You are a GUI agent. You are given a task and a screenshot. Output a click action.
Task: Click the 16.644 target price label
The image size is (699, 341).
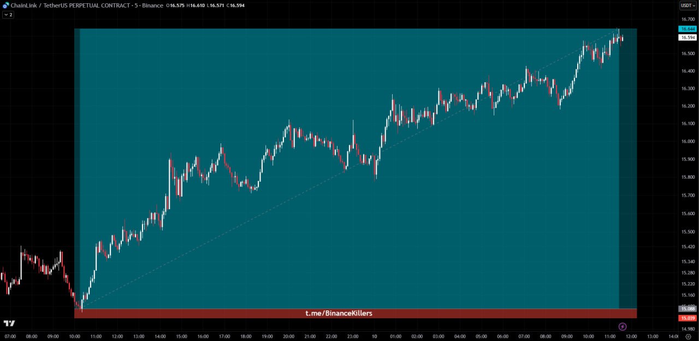click(687, 29)
